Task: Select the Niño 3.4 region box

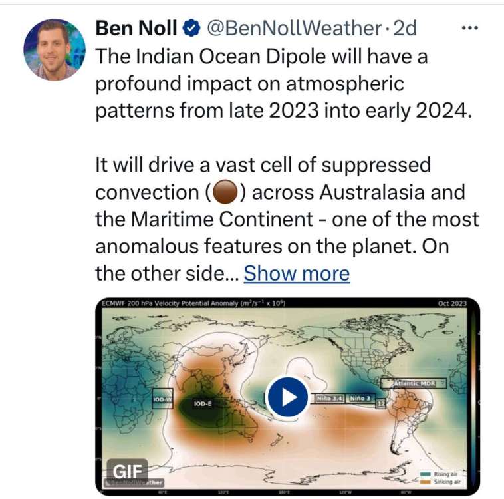Action: coord(328,398)
